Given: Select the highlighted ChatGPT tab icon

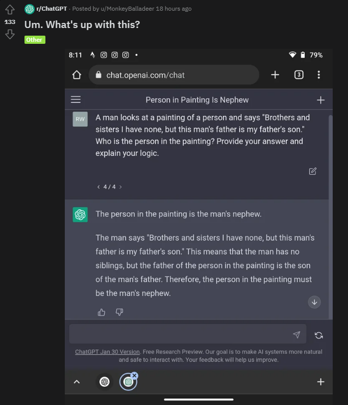Looking at the screenshot, I should (128, 382).
